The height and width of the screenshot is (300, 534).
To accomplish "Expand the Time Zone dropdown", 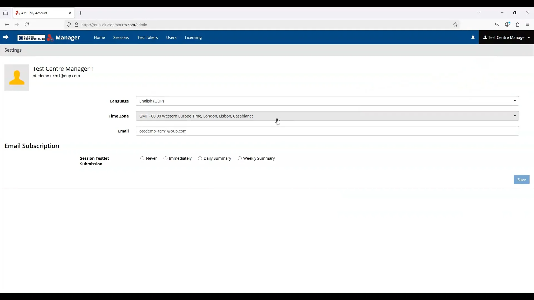I will [327, 116].
